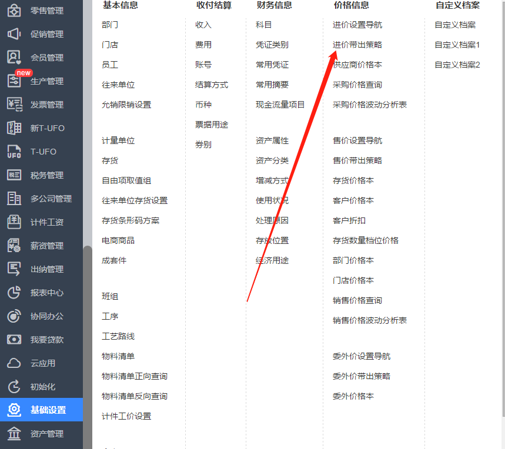The width and height of the screenshot is (505, 449).
Task: Open 票据用途 link
Action: pos(212,125)
